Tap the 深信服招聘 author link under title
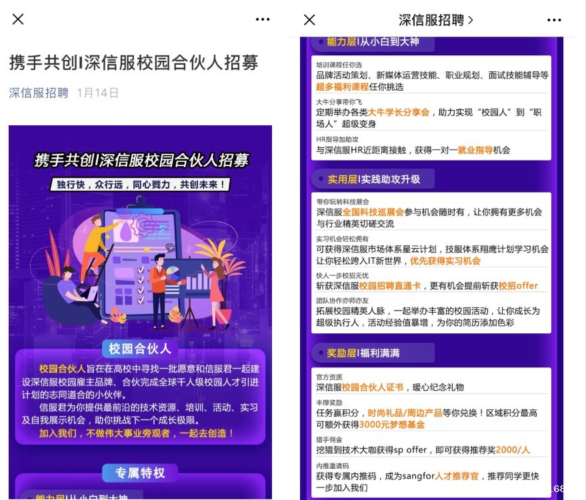 pyautogui.click(x=39, y=93)
